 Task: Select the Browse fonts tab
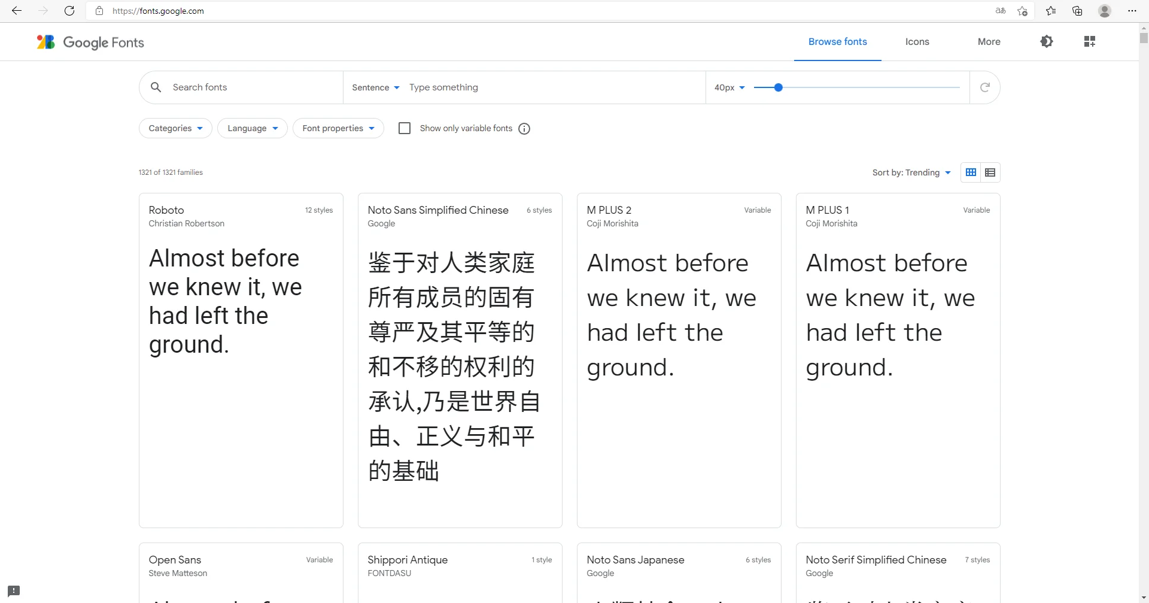tap(838, 41)
